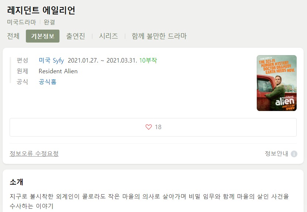
Task: Select the 미국드라마 category label
Action: coord(21,22)
